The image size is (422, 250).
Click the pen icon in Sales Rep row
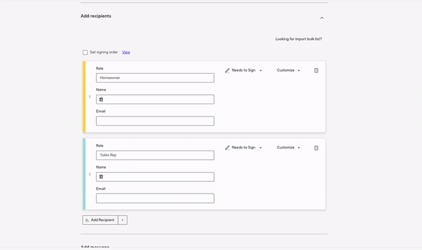click(228, 148)
